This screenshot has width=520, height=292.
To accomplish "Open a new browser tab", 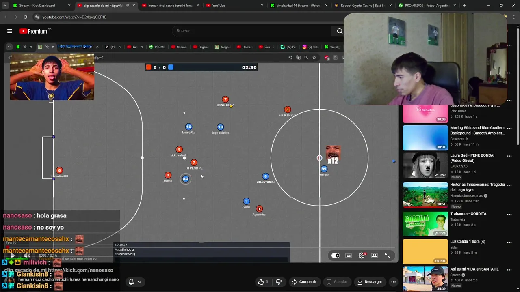I will tap(464, 6).
